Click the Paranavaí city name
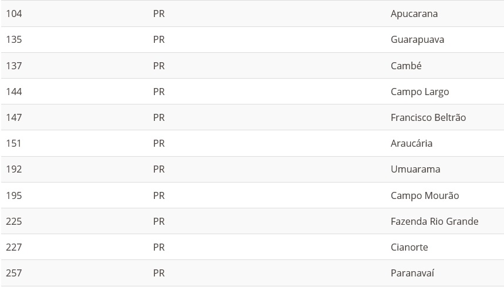504x287 pixels. [412, 273]
